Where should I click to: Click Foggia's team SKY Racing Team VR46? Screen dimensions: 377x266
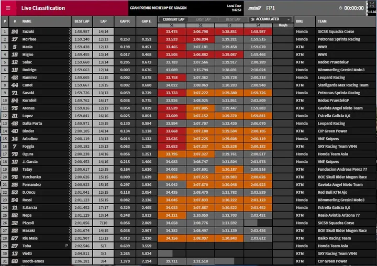click(x=337, y=147)
